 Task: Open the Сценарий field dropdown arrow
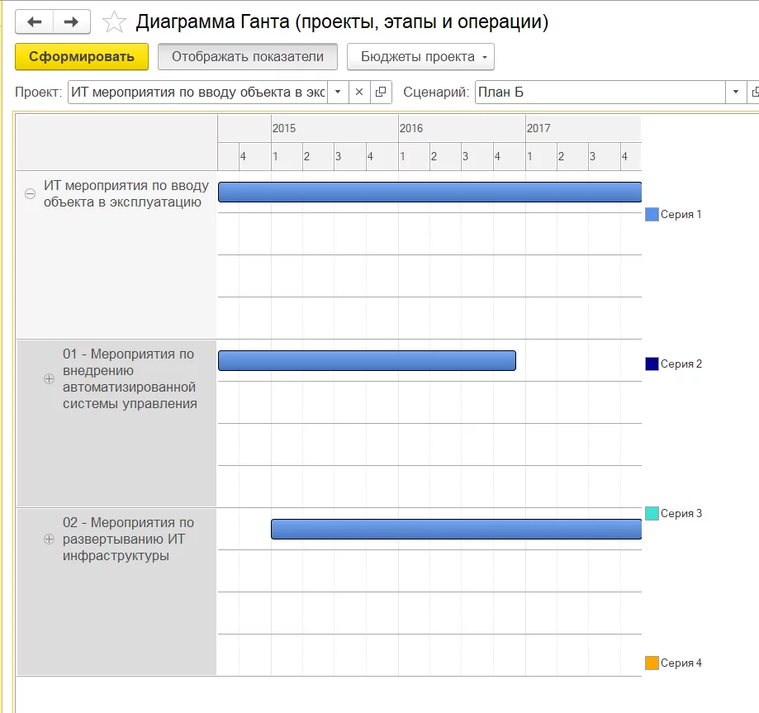click(735, 92)
